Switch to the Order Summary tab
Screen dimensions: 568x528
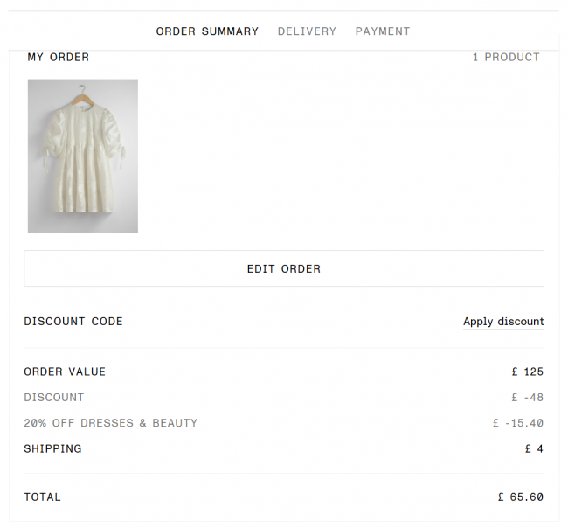[207, 31]
